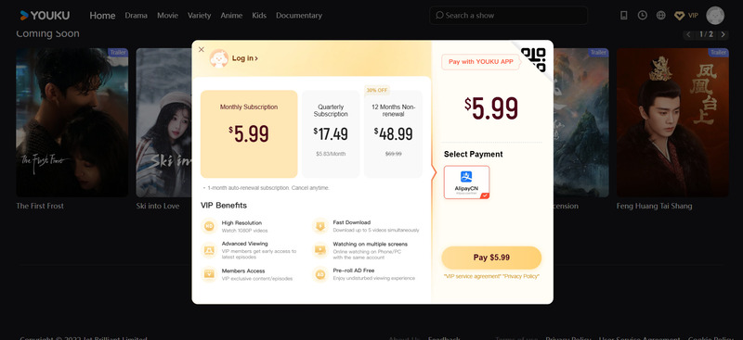Open the Privacy Policy link in dialog
The width and height of the screenshot is (743, 340).
(x=521, y=276)
